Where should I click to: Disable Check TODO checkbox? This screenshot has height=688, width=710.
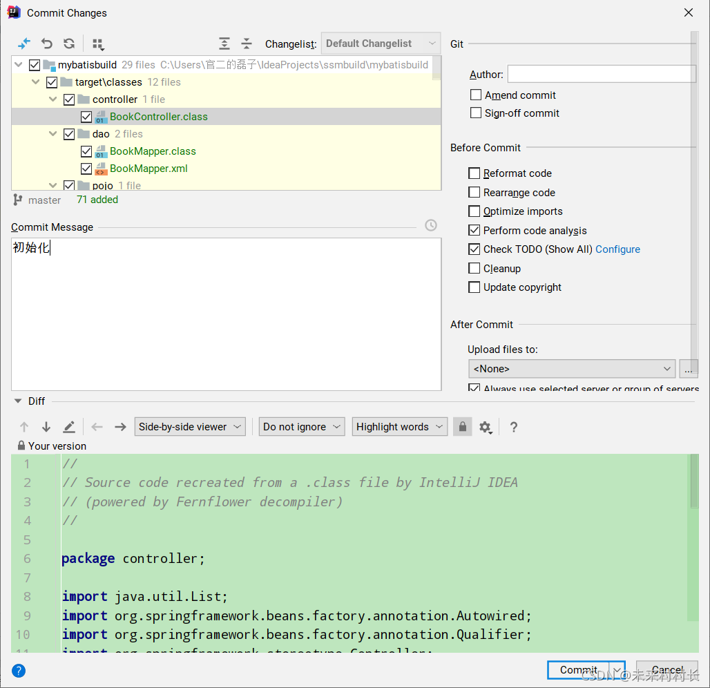[474, 249]
